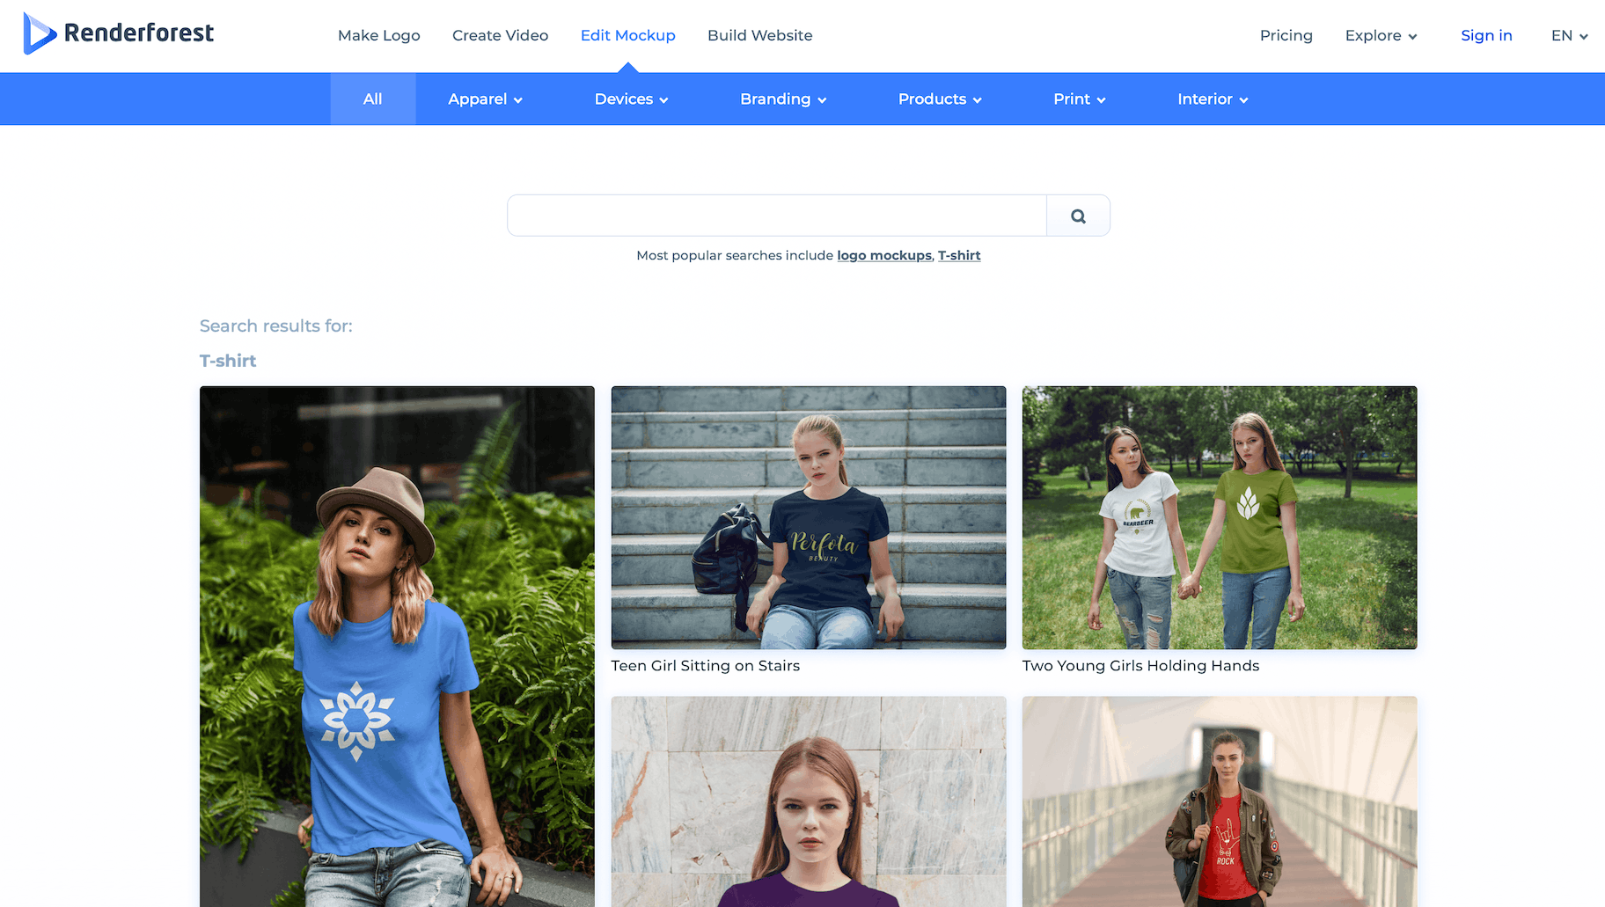The height and width of the screenshot is (907, 1605).
Task: Open Teen Girl Sitting on Stairs mockup
Action: pyautogui.click(x=808, y=518)
